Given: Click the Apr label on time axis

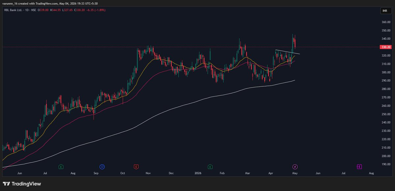Looking at the screenshot, I should pyautogui.click(x=271, y=173).
